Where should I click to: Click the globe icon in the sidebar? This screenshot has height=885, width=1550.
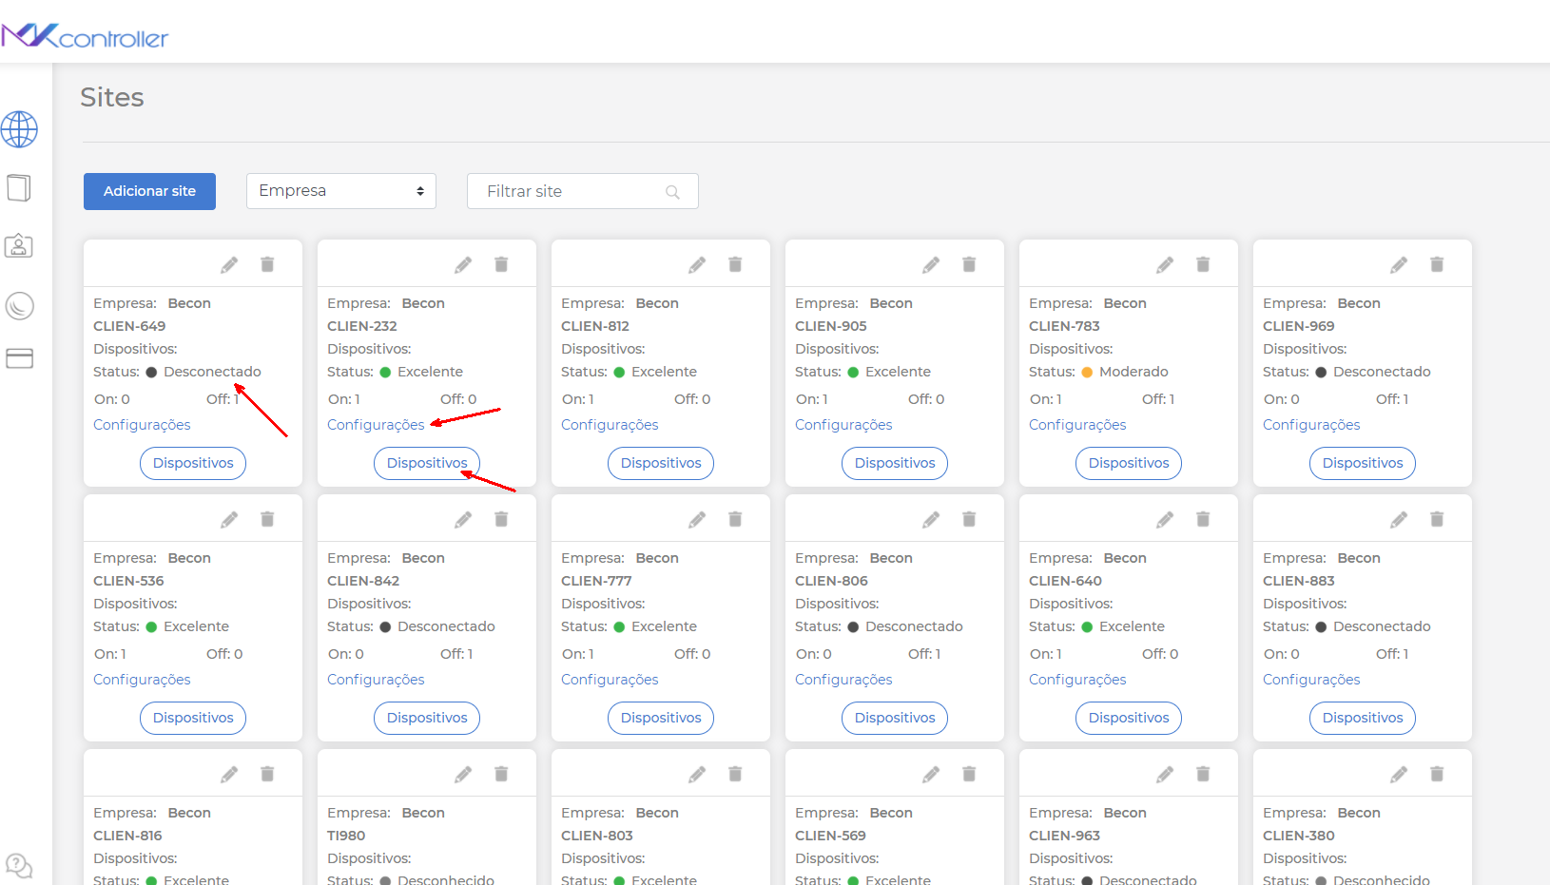(x=20, y=130)
